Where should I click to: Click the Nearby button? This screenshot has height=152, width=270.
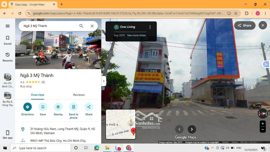(x=58, y=107)
